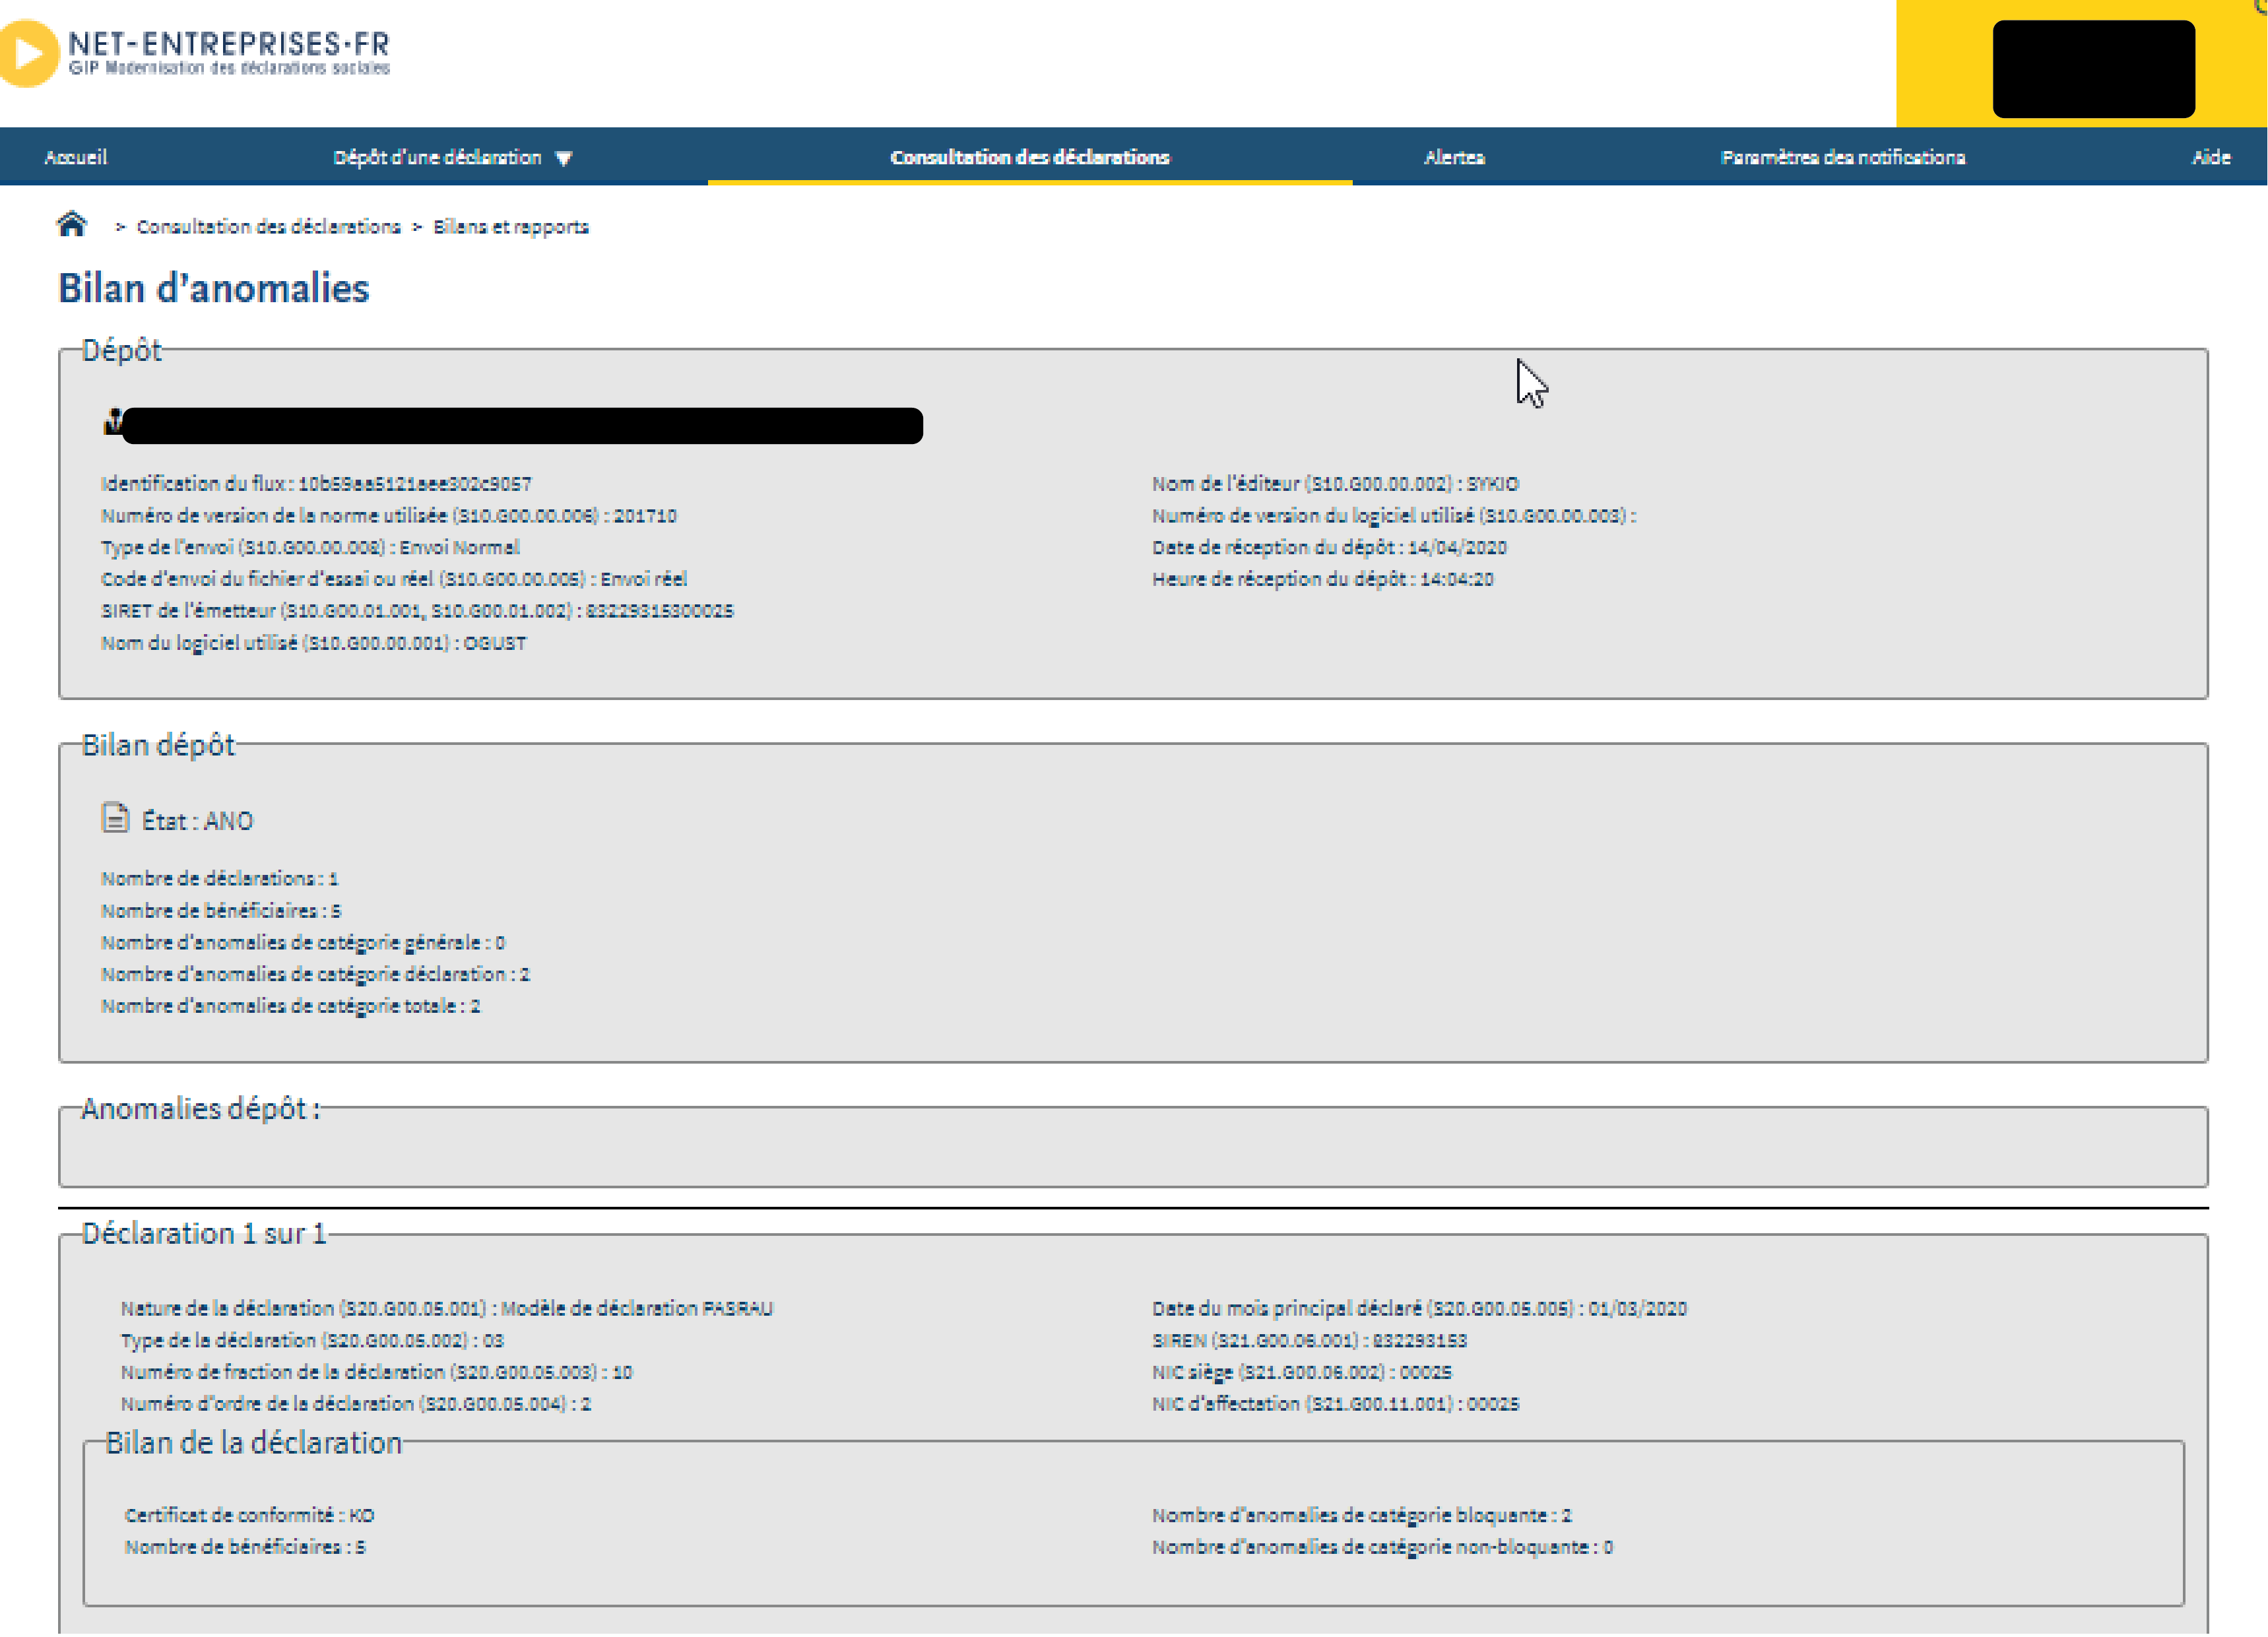Select the SIREN line
Viewport: 2268px width, 1637px height.
(x=1309, y=1341)
